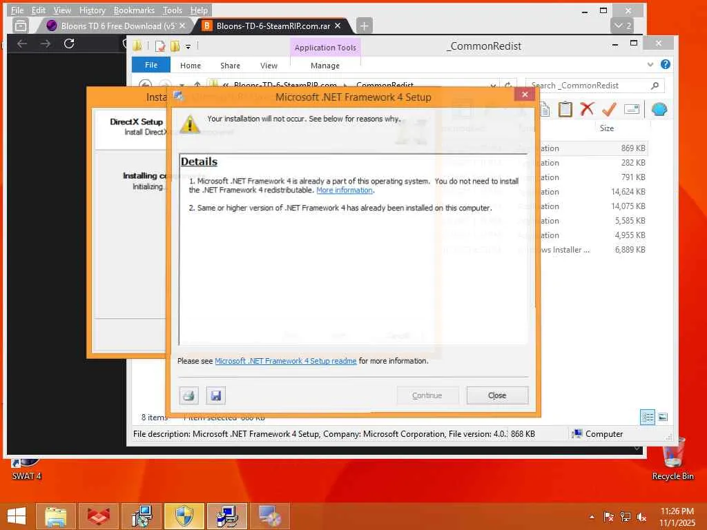The height and width of the screenshot is (530, 707).
Task: Open address bar history dropdown in Explorer
Action: 493,85
